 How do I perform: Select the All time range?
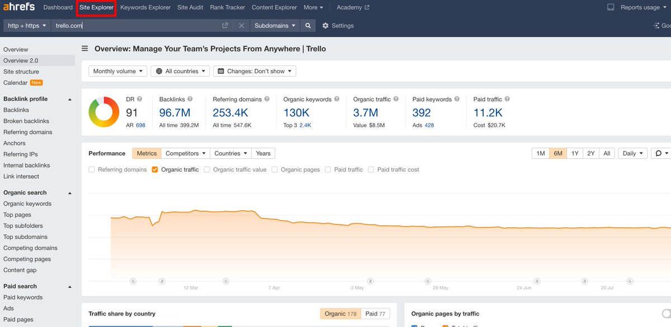coord(607,153)
